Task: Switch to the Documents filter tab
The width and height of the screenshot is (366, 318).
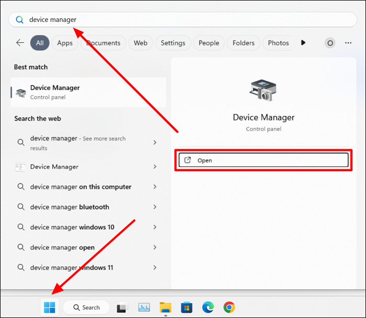Action: [104, 43]
